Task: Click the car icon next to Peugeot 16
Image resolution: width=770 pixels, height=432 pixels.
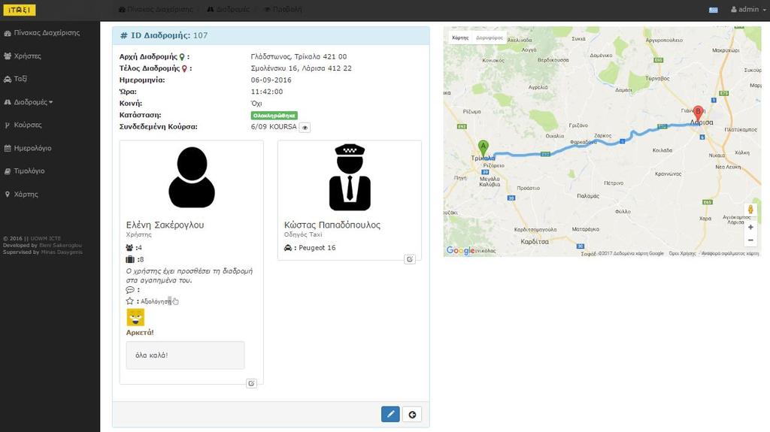Action: (x=288, y=248)
